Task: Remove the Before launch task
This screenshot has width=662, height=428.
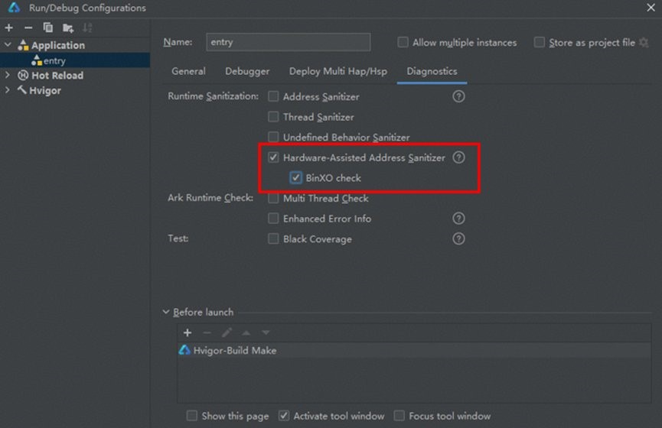Action: (x=207, y=332)
